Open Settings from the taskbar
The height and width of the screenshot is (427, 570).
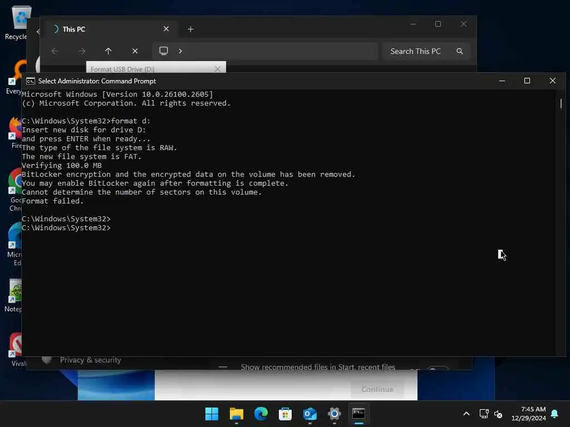coord(334,414)
